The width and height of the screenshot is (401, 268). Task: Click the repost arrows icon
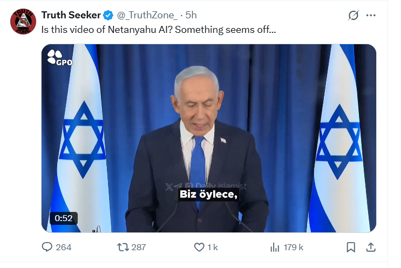coord(123,247)
